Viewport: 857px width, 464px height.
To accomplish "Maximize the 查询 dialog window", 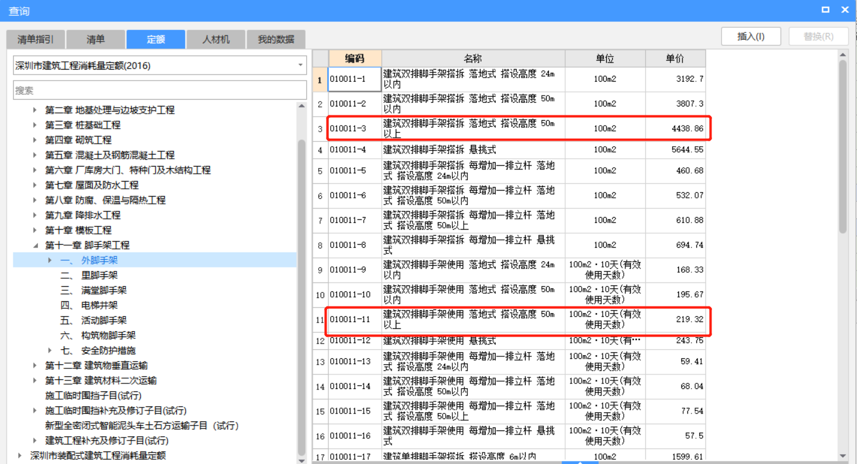I will pyautogui.click(x=826, y=10).
